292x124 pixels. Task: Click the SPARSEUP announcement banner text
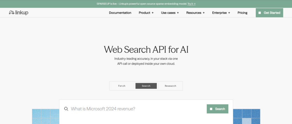pyautogui.click(x=141, y=4)
